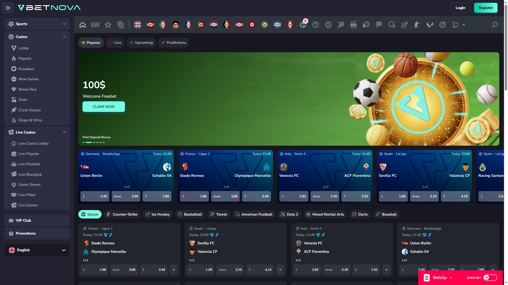Open the search magnifier icon
Image resolution: width=508 pixels, height=285 pixels.
tap(495, 25)
